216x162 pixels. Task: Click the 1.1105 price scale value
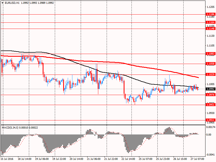pyautogui.click(x=211, y=46)
